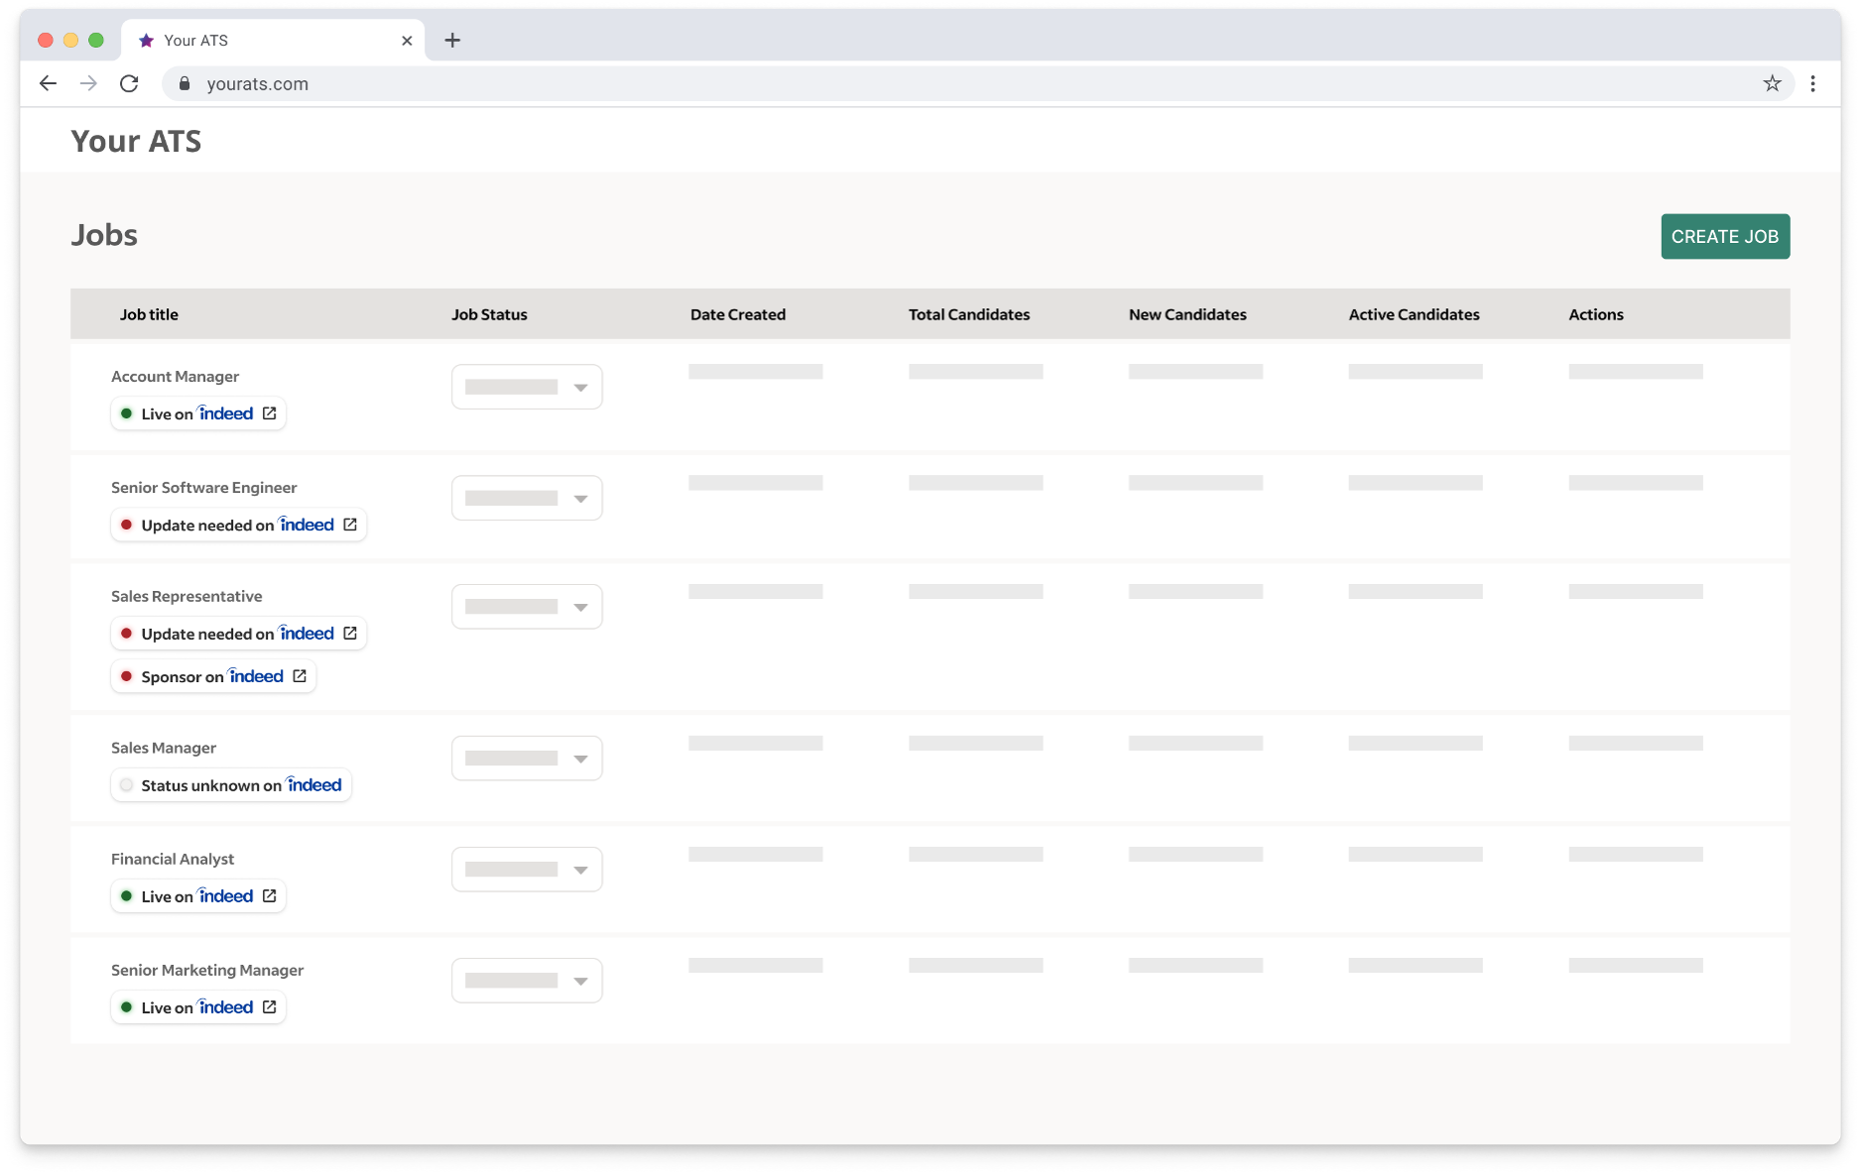Click Update needed on Indeed for Senior Software Engineer
This screenshot has width=1860, height=1175.
(239, 525)
